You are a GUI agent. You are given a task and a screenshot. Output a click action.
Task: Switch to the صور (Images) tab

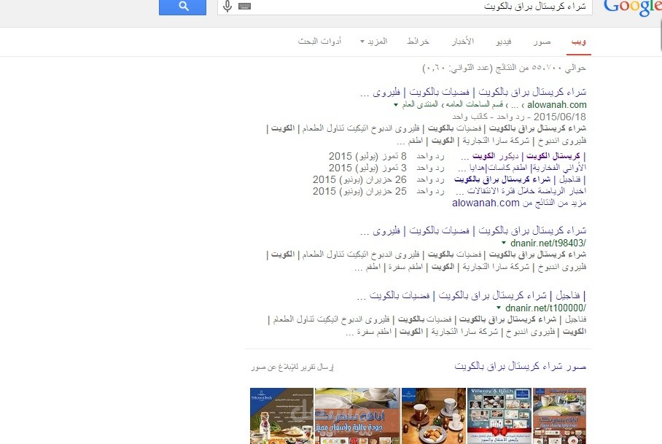542,42
